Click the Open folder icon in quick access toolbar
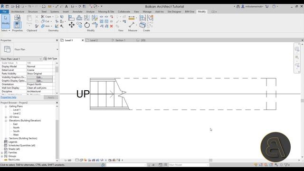Screen dimensions: 304x171 click(x=12, y=6)
